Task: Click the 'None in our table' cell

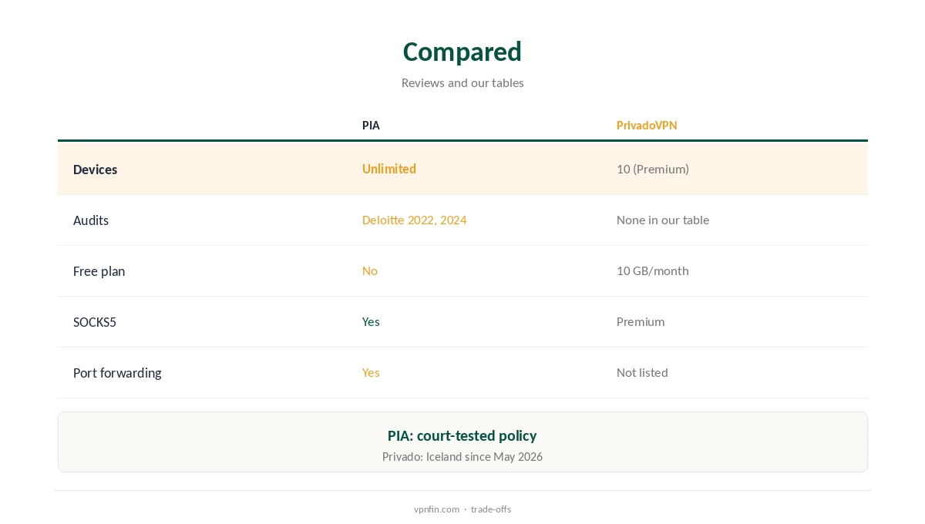Action: [x=663, y=220]
